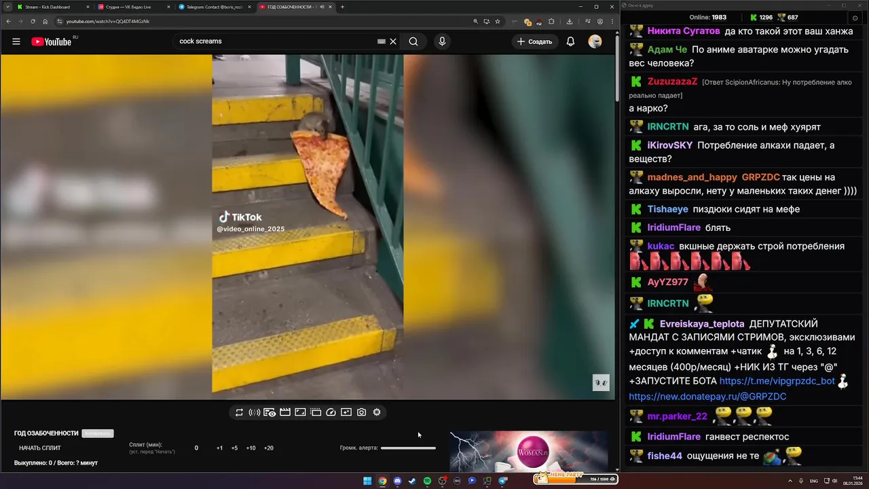Image resolution: width=869 pixels, height=489 pixels.
Task: Open chat window settings gear icon
Action: (855, 17)
